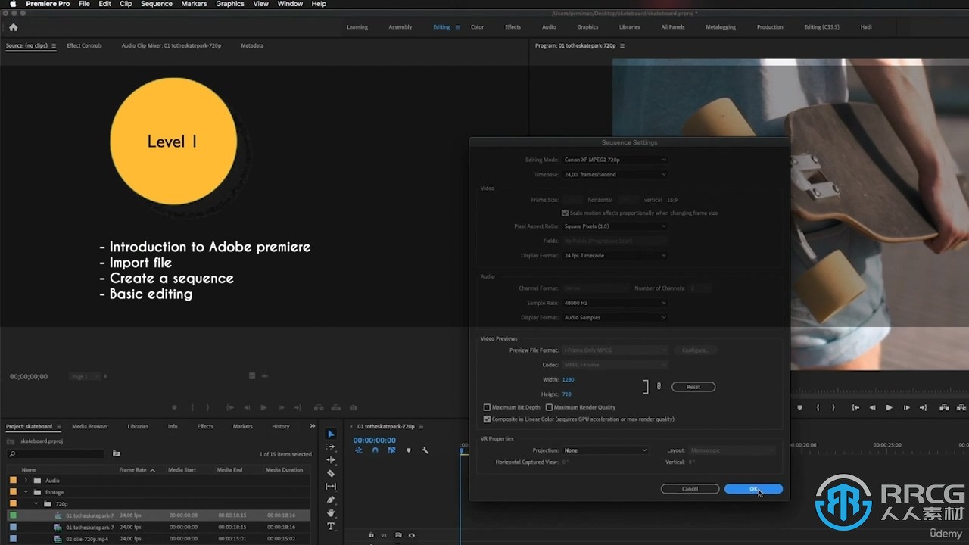Screen dimensions: 969x545
Task: Collapse the 720p bin
Action: tap(36, 503)
